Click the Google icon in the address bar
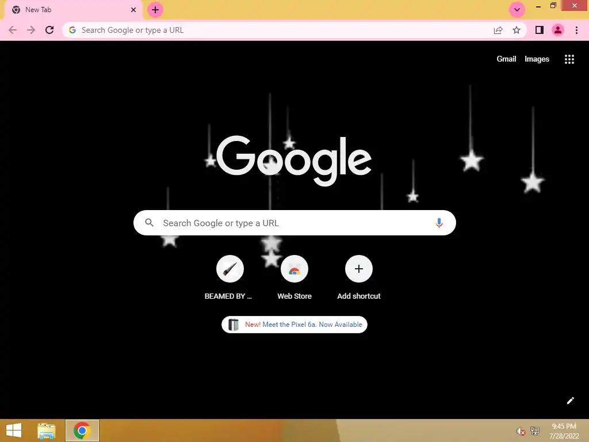 click(x=72, y=30)
